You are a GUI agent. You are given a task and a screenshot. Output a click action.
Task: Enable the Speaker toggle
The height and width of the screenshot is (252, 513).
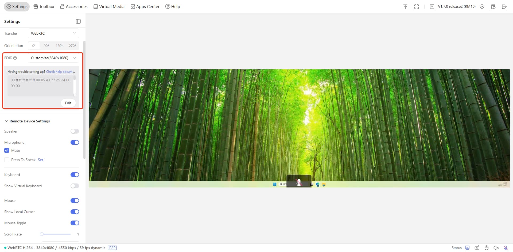pyautogui.click(x=75, y=131)
